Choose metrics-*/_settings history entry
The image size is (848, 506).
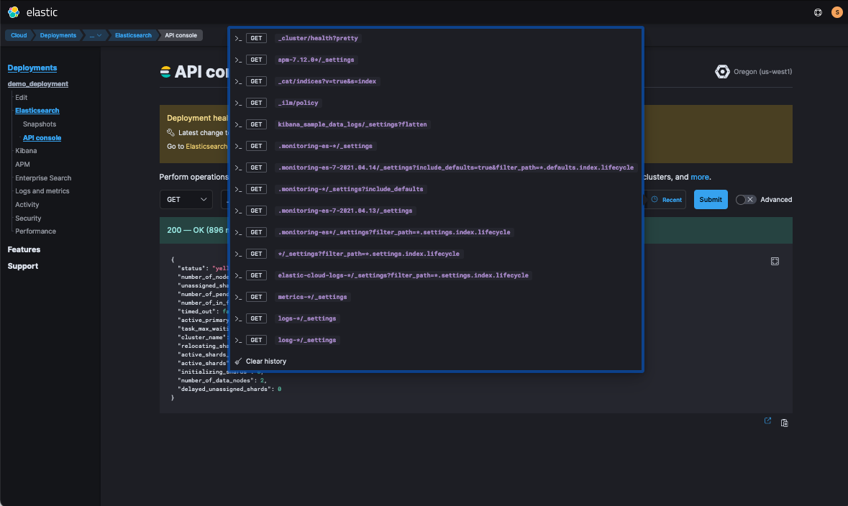coord(312,297)
